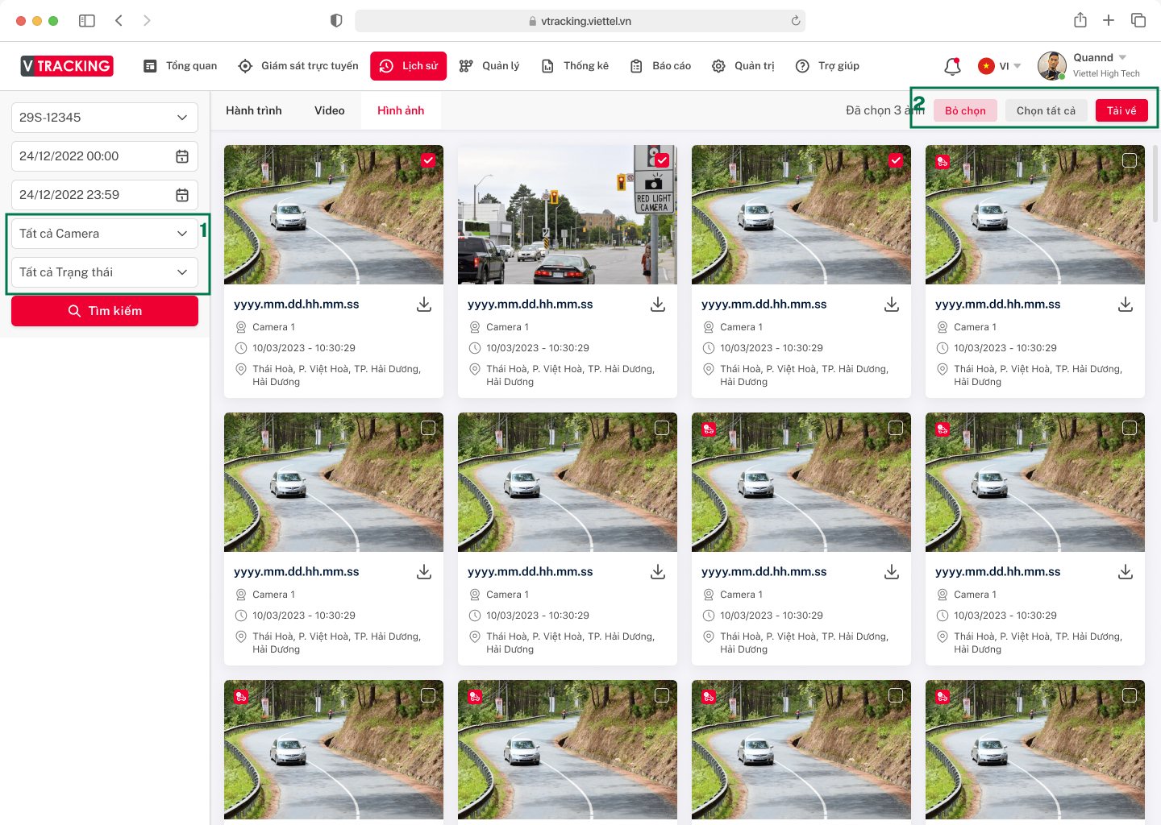Click the Safari share icon
Viewport: 1161px width, 825px height.
pyautogui.click(x=1080, y=20)
